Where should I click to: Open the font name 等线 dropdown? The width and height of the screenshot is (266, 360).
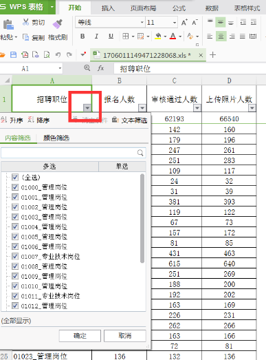coord(142,23)
